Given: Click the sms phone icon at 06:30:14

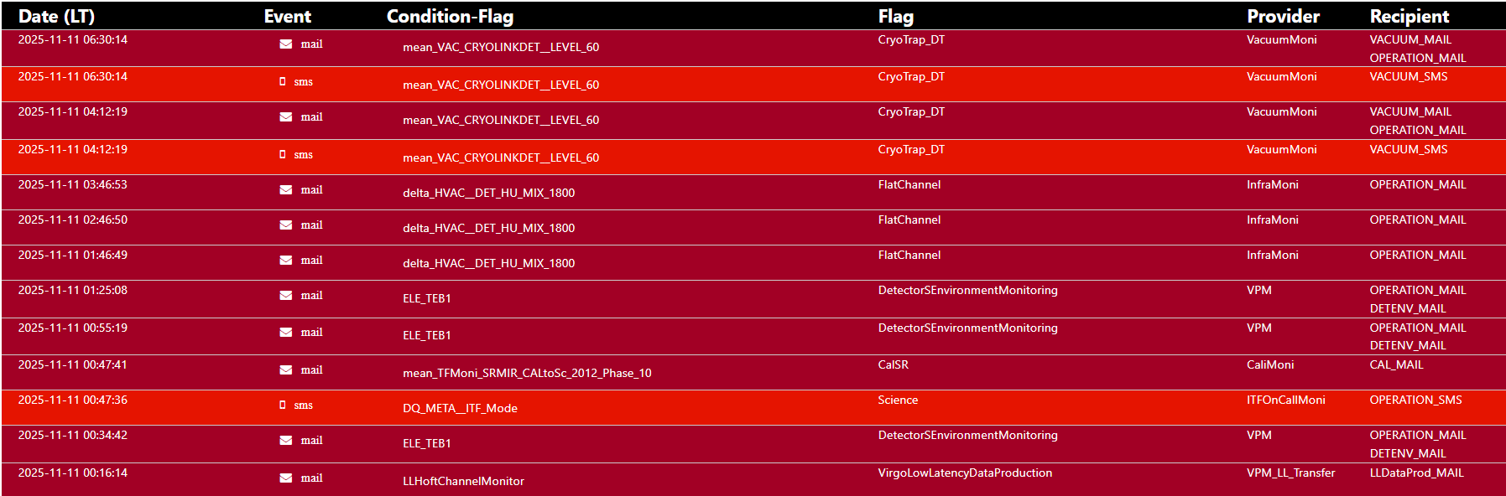Looking at the screenshot, I should [283, 82].
